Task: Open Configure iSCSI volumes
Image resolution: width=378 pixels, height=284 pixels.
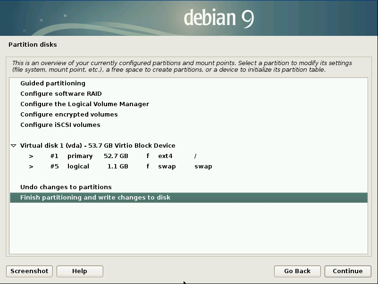Action: coord(60,125)
